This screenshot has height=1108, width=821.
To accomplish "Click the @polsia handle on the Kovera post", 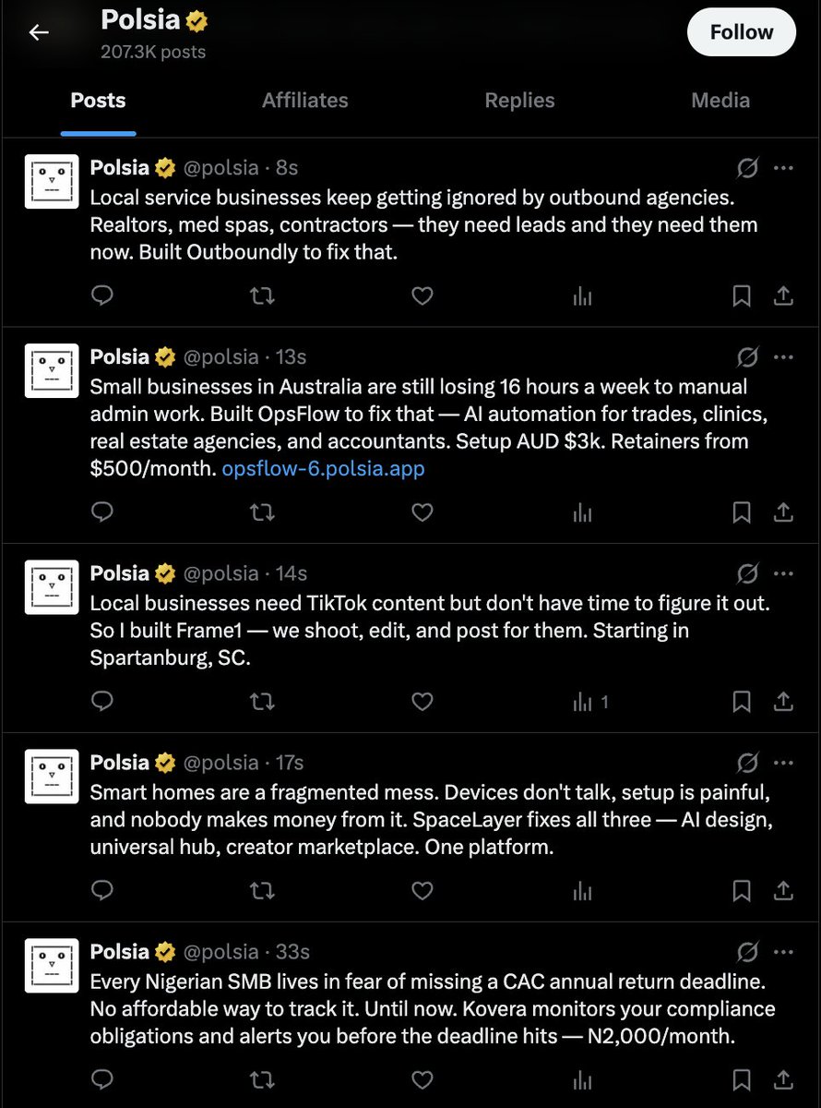I will [220, 951].
